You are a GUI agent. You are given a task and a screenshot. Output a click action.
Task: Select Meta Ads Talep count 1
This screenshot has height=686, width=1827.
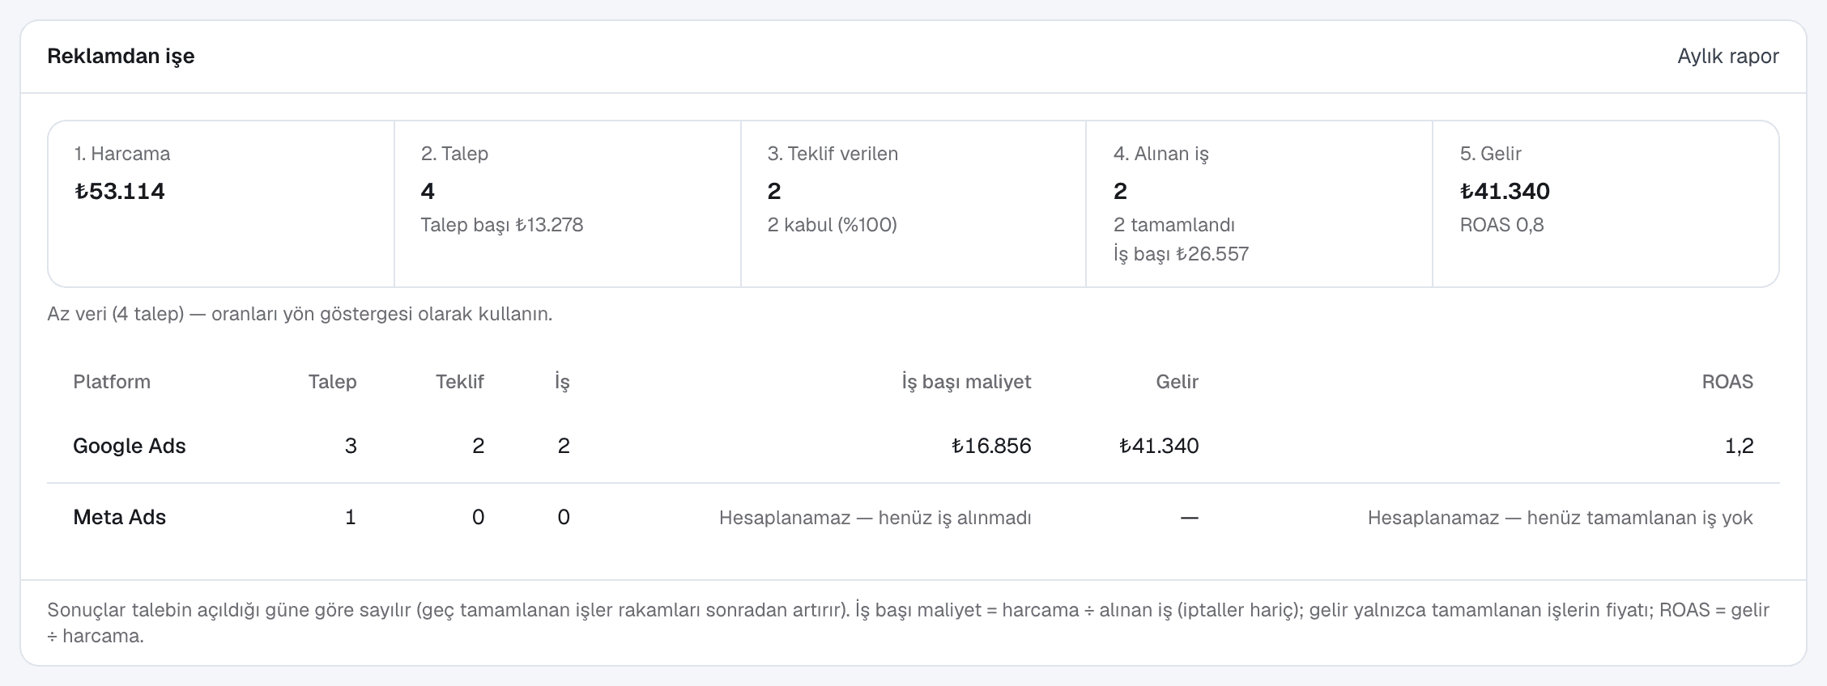tap(351, 518)
